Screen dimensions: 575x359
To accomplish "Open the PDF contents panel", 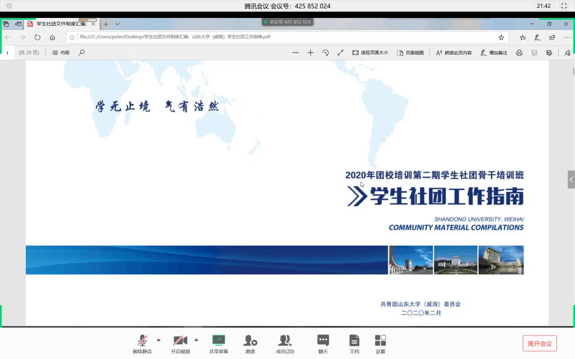I will 61,53.
